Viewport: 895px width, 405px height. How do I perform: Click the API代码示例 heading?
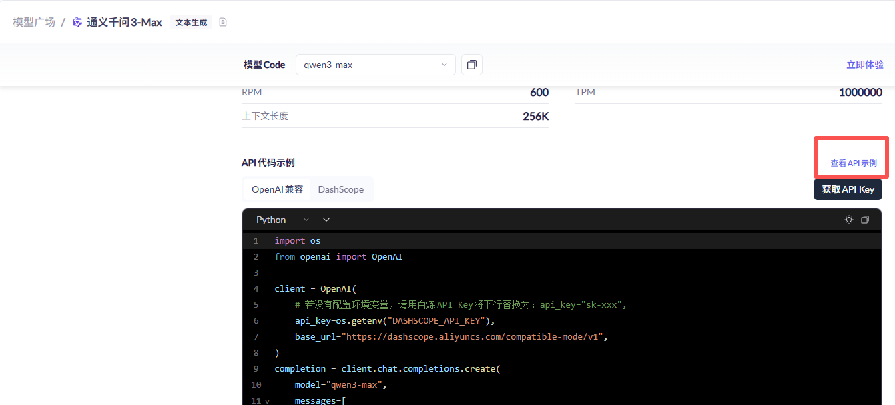[268, 163]
